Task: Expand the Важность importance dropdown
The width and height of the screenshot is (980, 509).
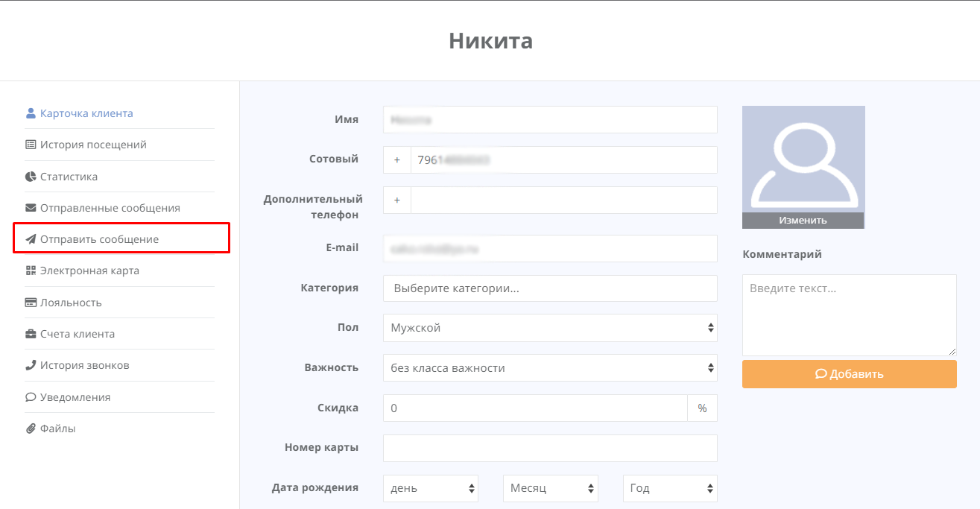Action: [550, 368]
